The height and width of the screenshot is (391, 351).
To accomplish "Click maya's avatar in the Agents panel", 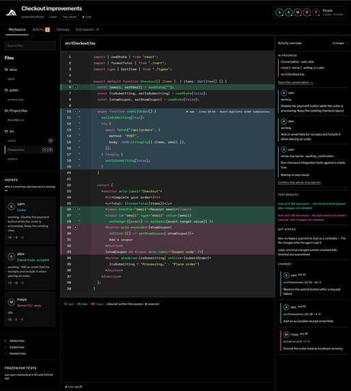I will [11, 302].
